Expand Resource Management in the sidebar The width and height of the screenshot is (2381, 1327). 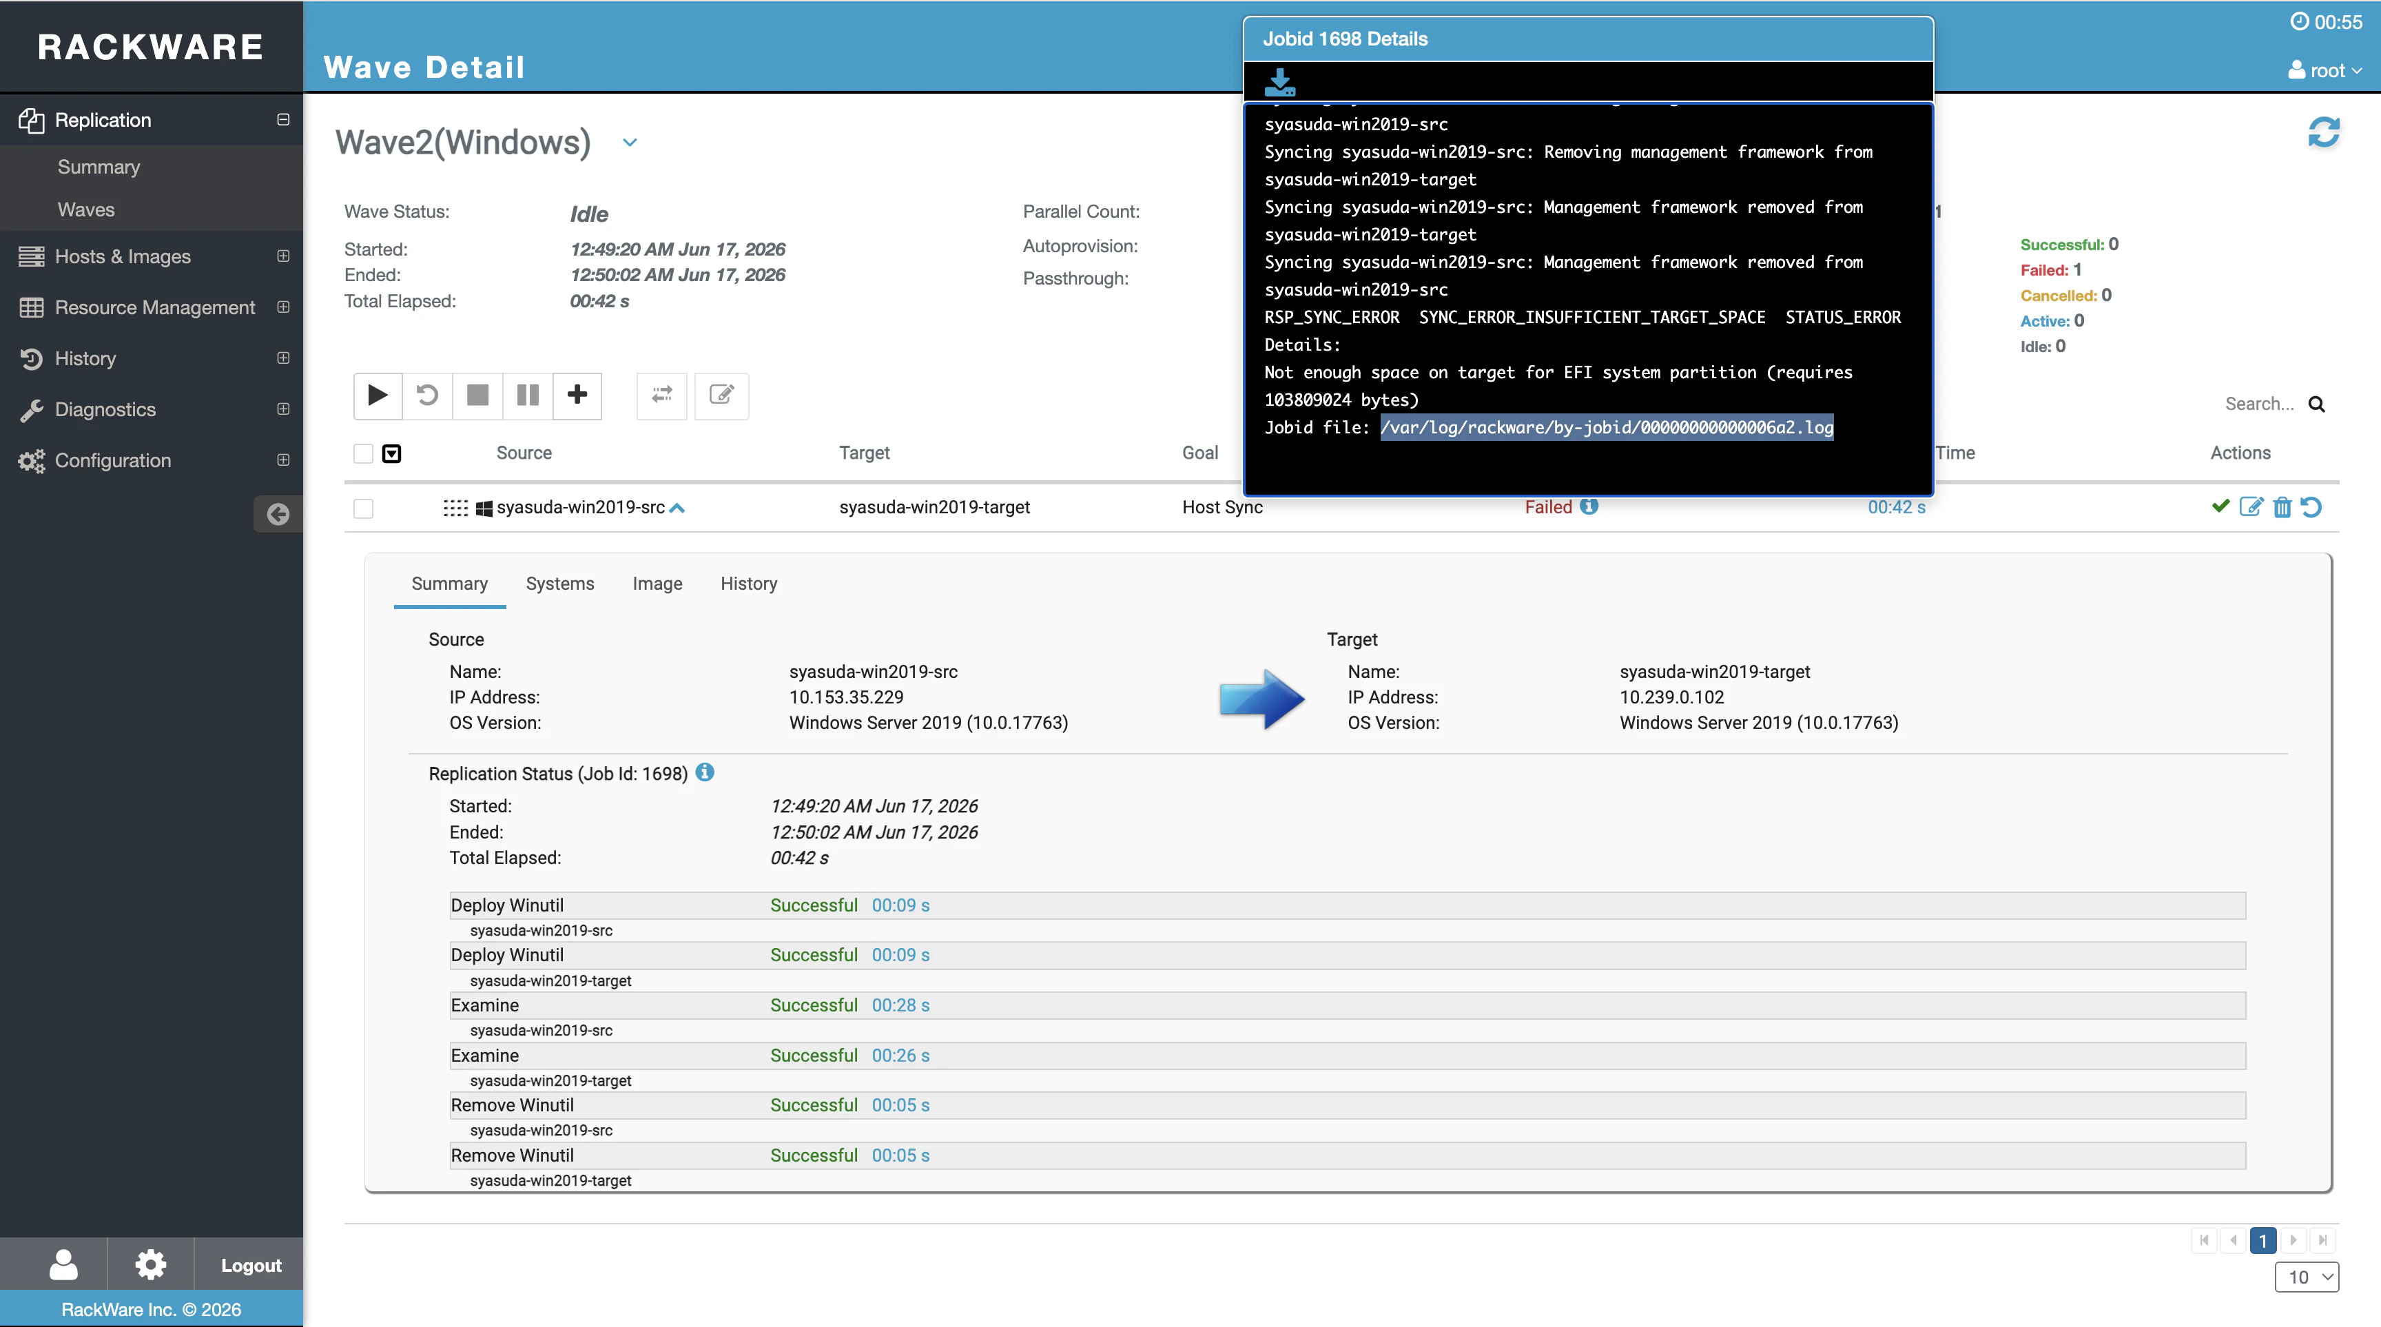pyautogui.click(x=283, y=307)
